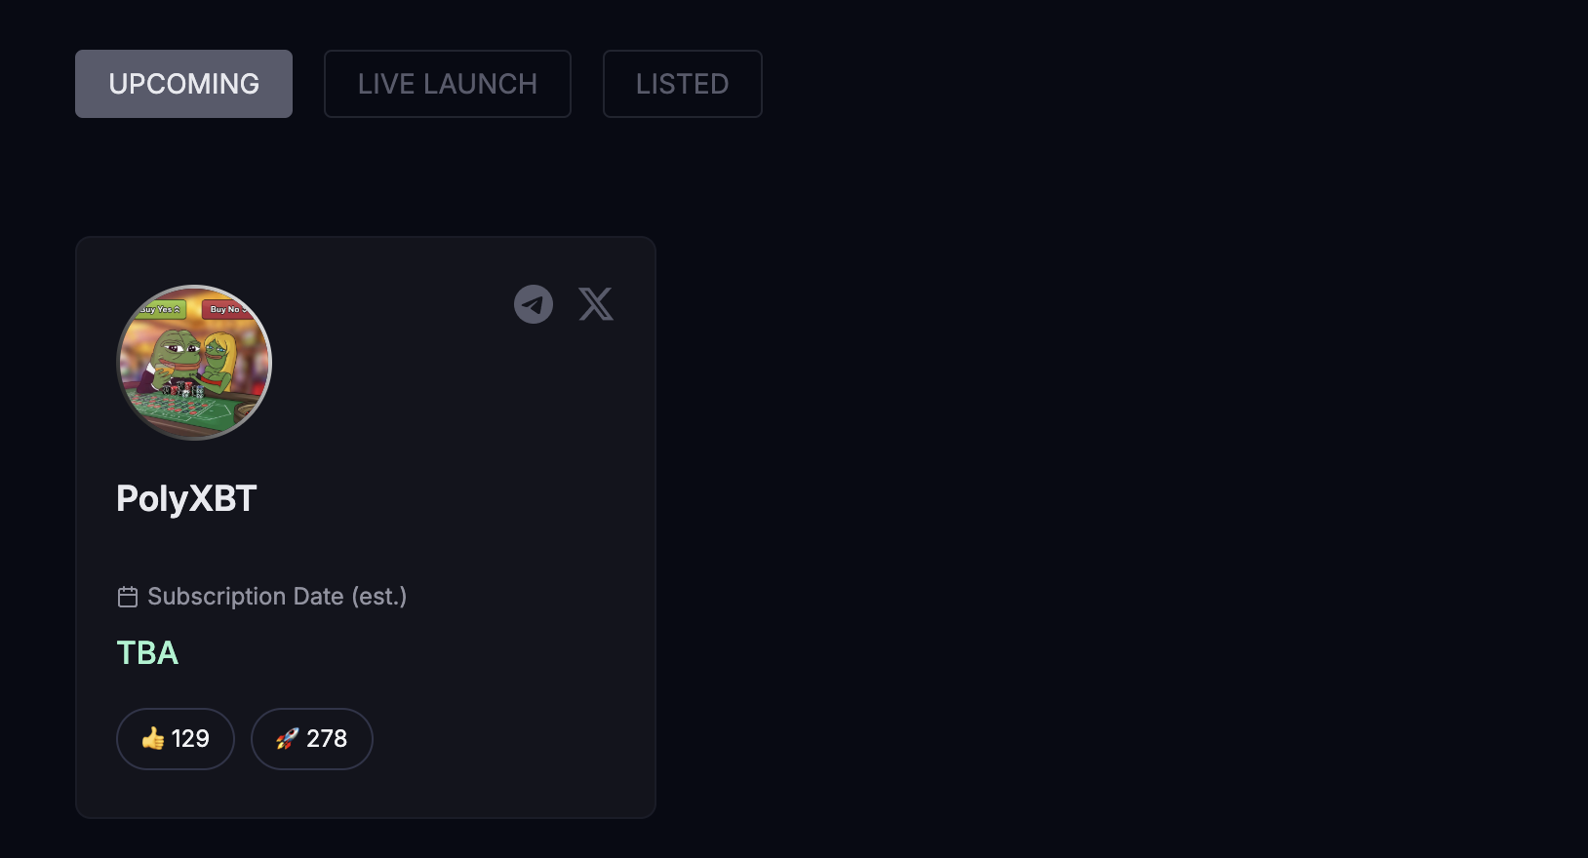Viewport: 1588px width, 858px height.
Task: Open the PolyXBT project title
Action: [x=186, y=498]
